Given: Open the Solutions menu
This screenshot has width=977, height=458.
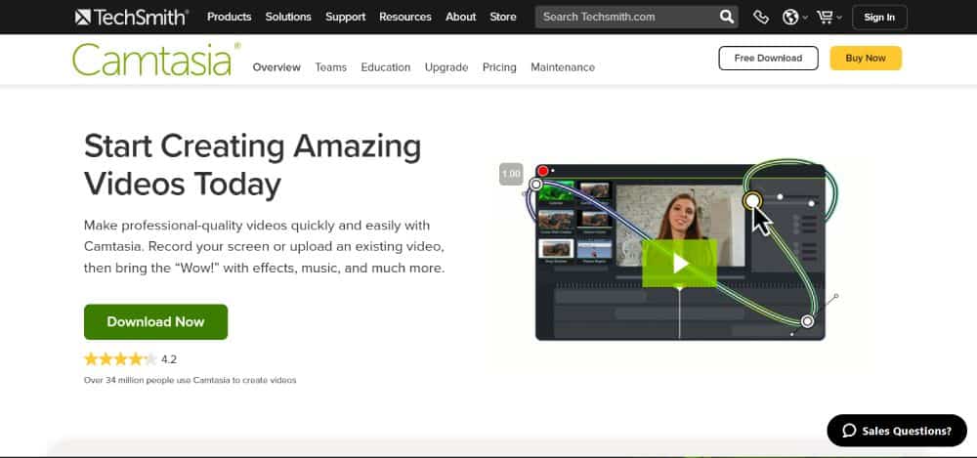Looking at the screenshot, I should coord(288,17).
